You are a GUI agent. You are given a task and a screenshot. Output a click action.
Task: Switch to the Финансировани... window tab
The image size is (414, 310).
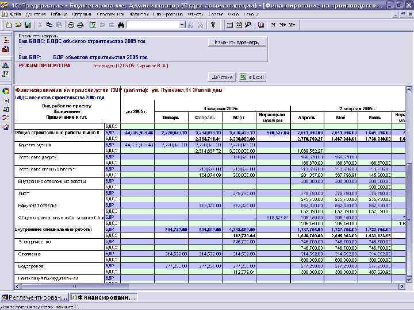[x=103, y=297]
